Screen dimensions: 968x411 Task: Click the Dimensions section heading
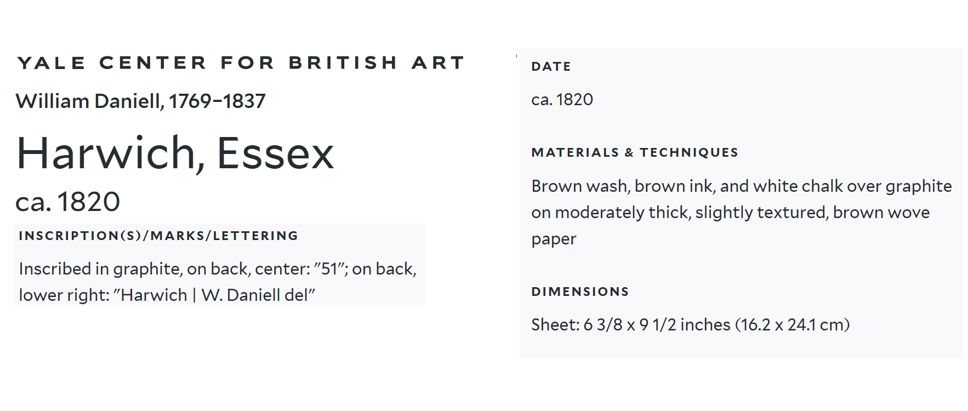[x=580, y=292]
